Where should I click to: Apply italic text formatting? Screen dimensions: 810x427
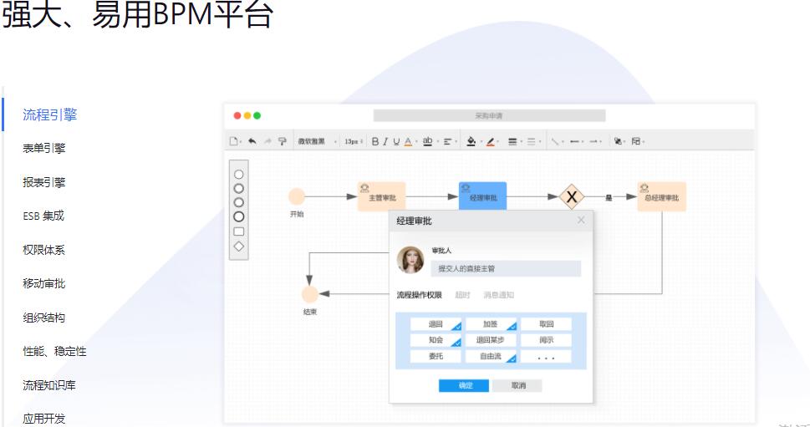pos(385,141)
